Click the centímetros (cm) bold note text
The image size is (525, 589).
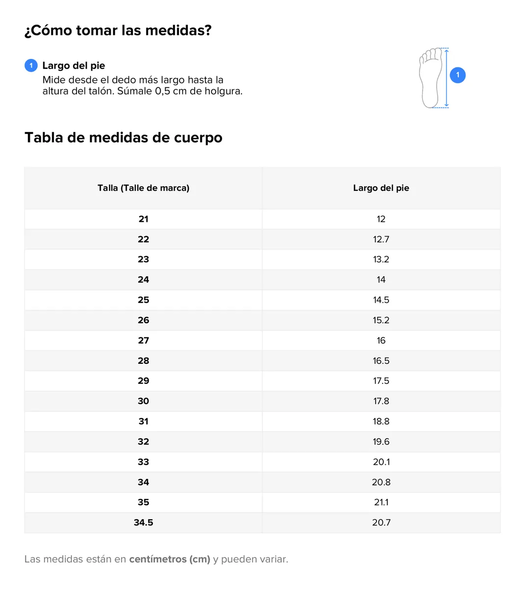[170, 559]
